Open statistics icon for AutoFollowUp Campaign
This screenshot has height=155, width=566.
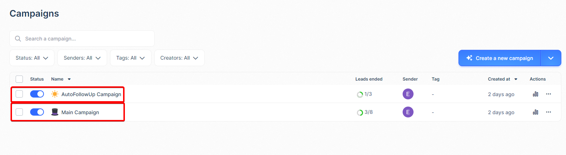536,94
